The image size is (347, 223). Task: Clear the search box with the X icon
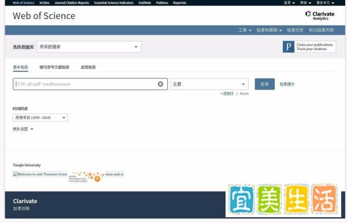tap(160, 84)
